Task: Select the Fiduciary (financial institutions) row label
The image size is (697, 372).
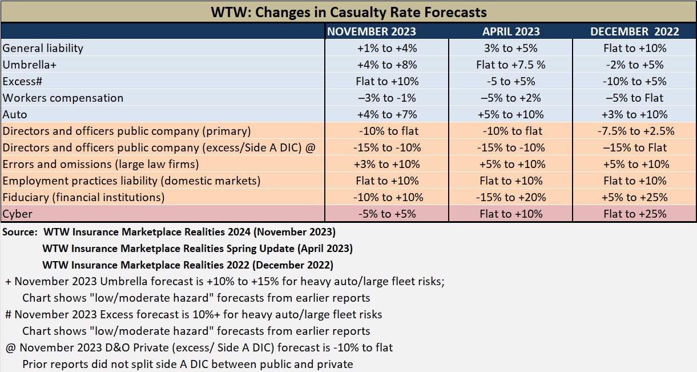Action: (83, 198)
